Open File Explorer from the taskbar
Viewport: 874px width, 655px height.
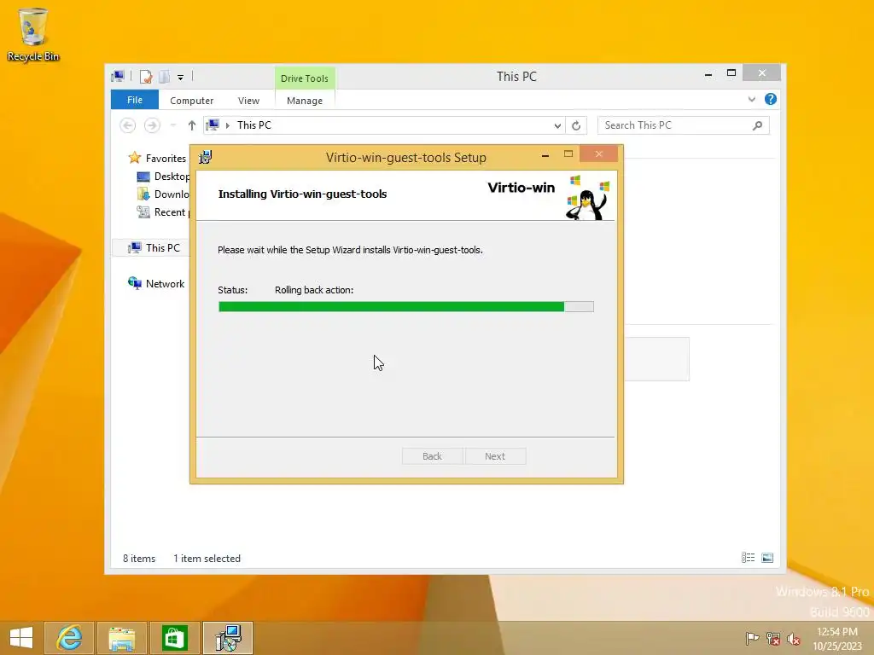[x=121, y=638]
